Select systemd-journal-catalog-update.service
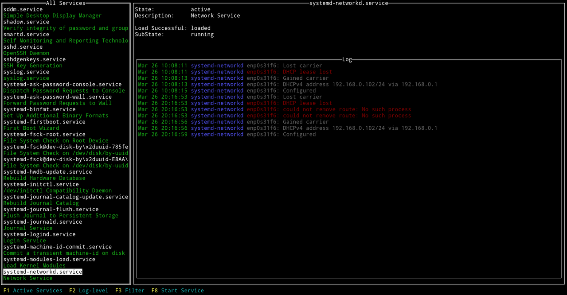 [66, 197]
